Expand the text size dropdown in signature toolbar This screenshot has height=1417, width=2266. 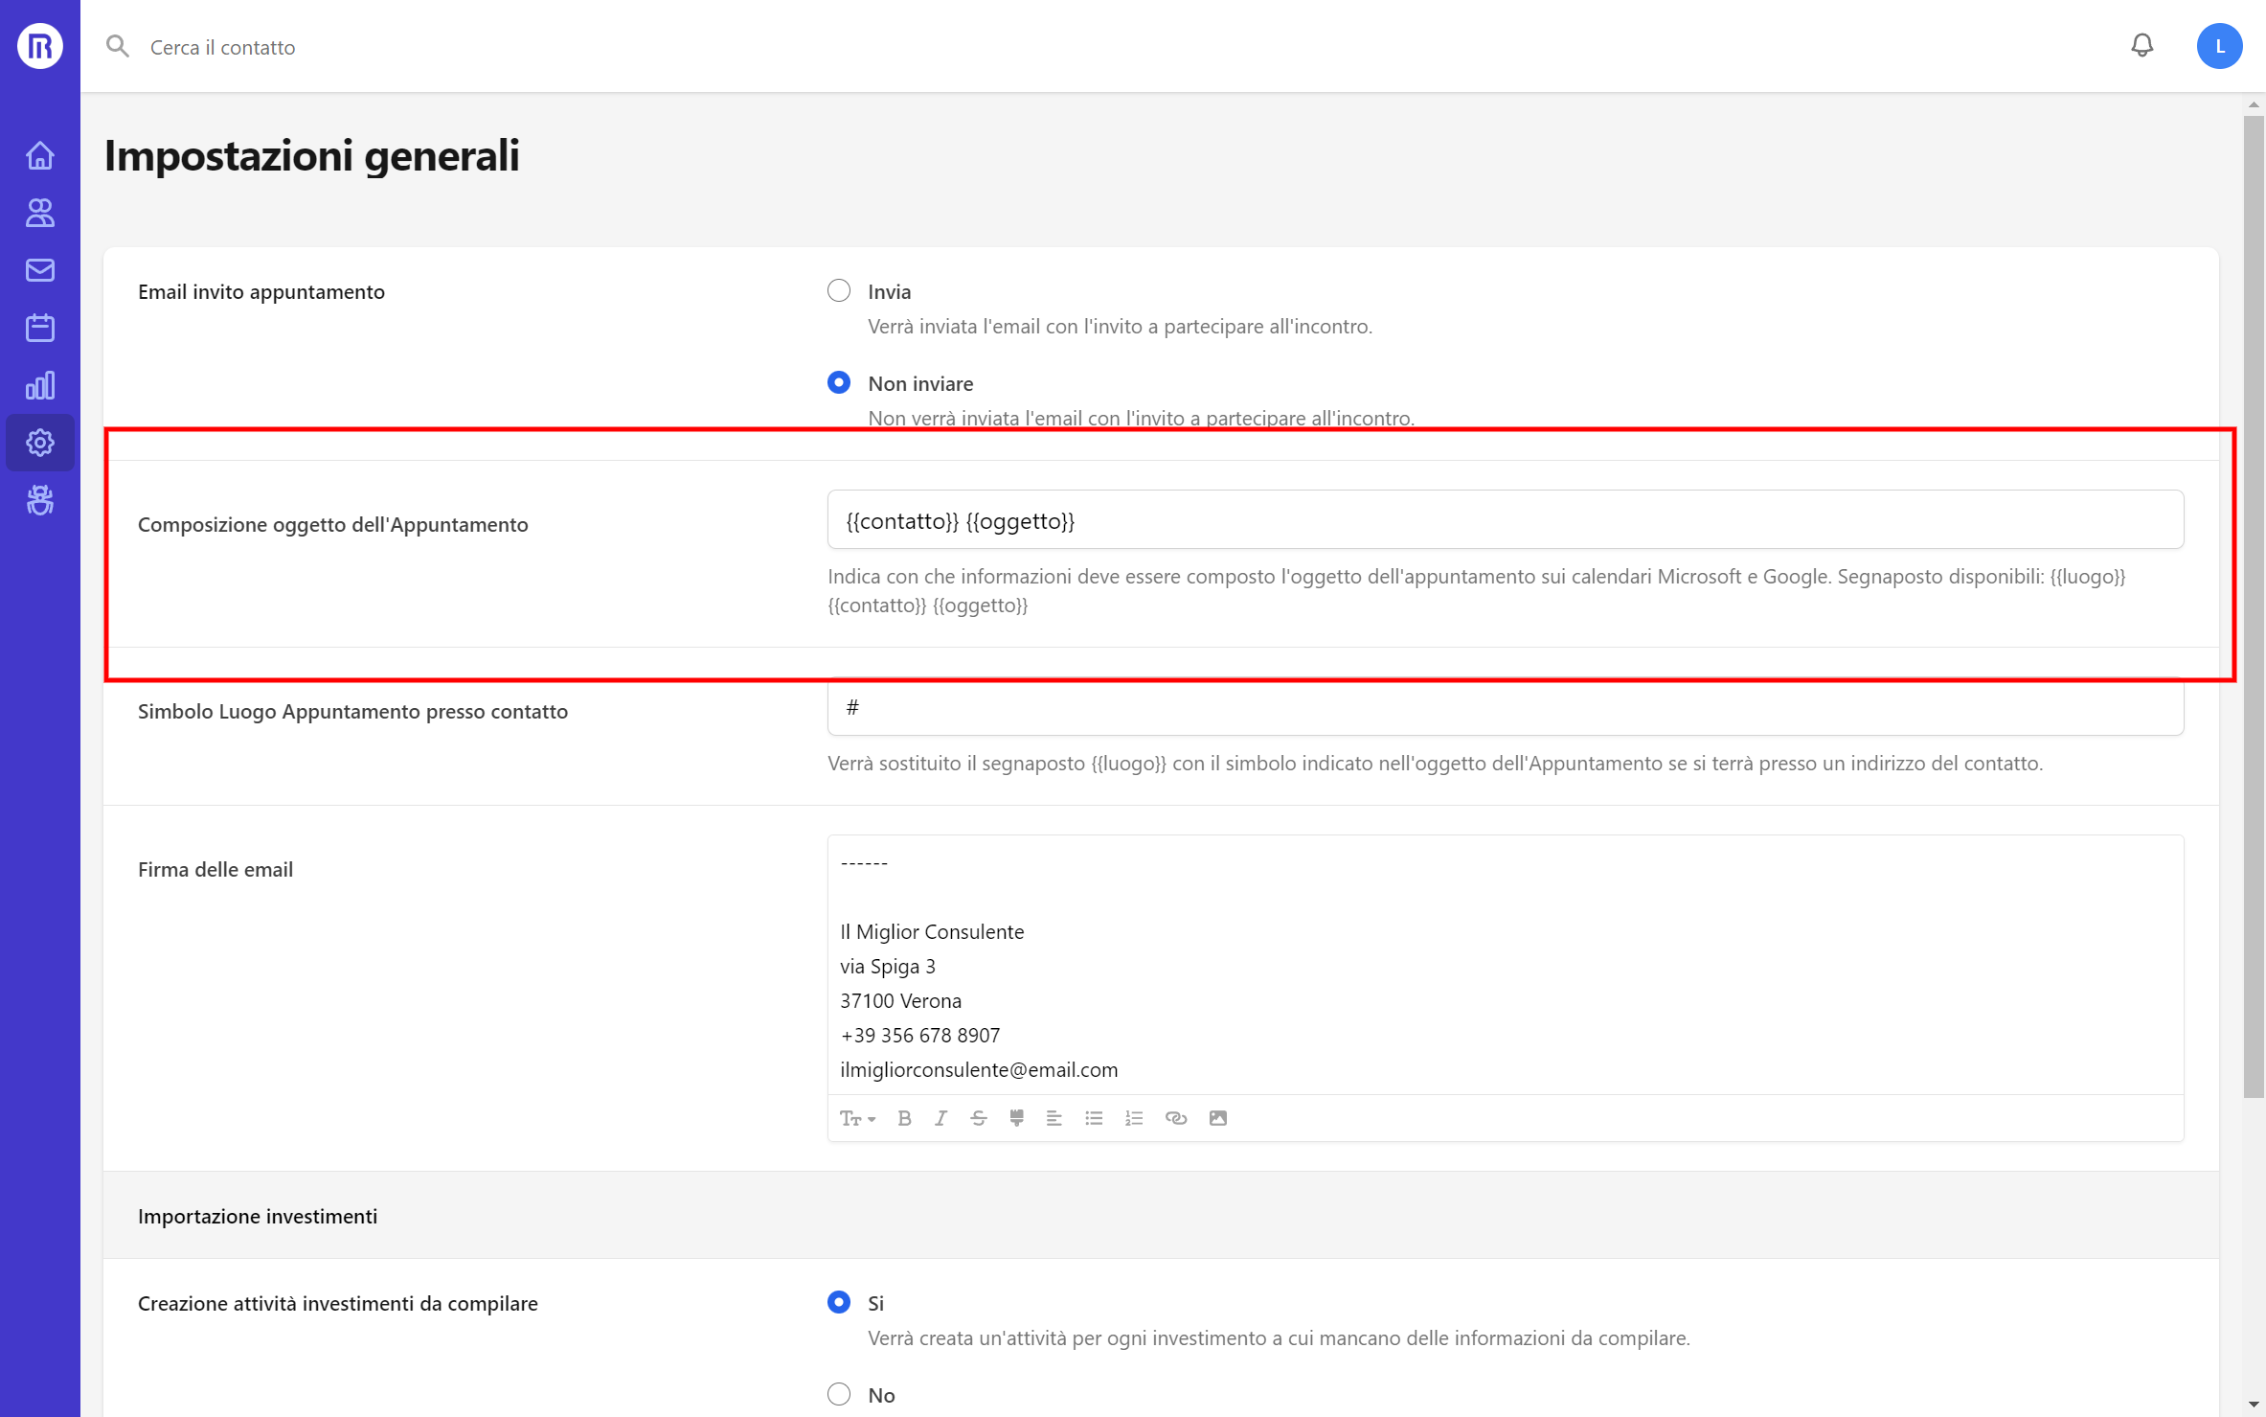point(858,1118)
